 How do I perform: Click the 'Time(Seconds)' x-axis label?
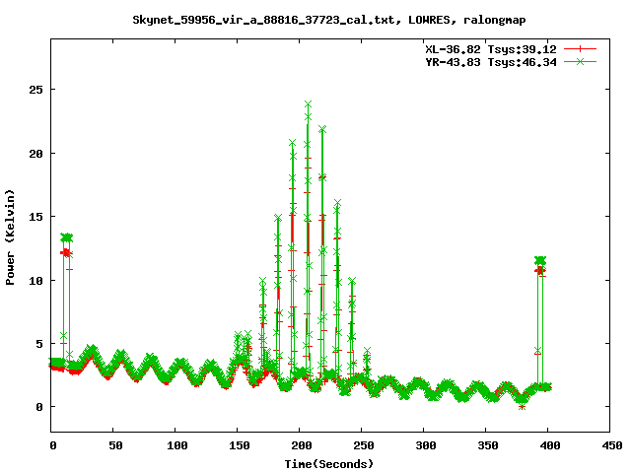(x=328, y=464)
